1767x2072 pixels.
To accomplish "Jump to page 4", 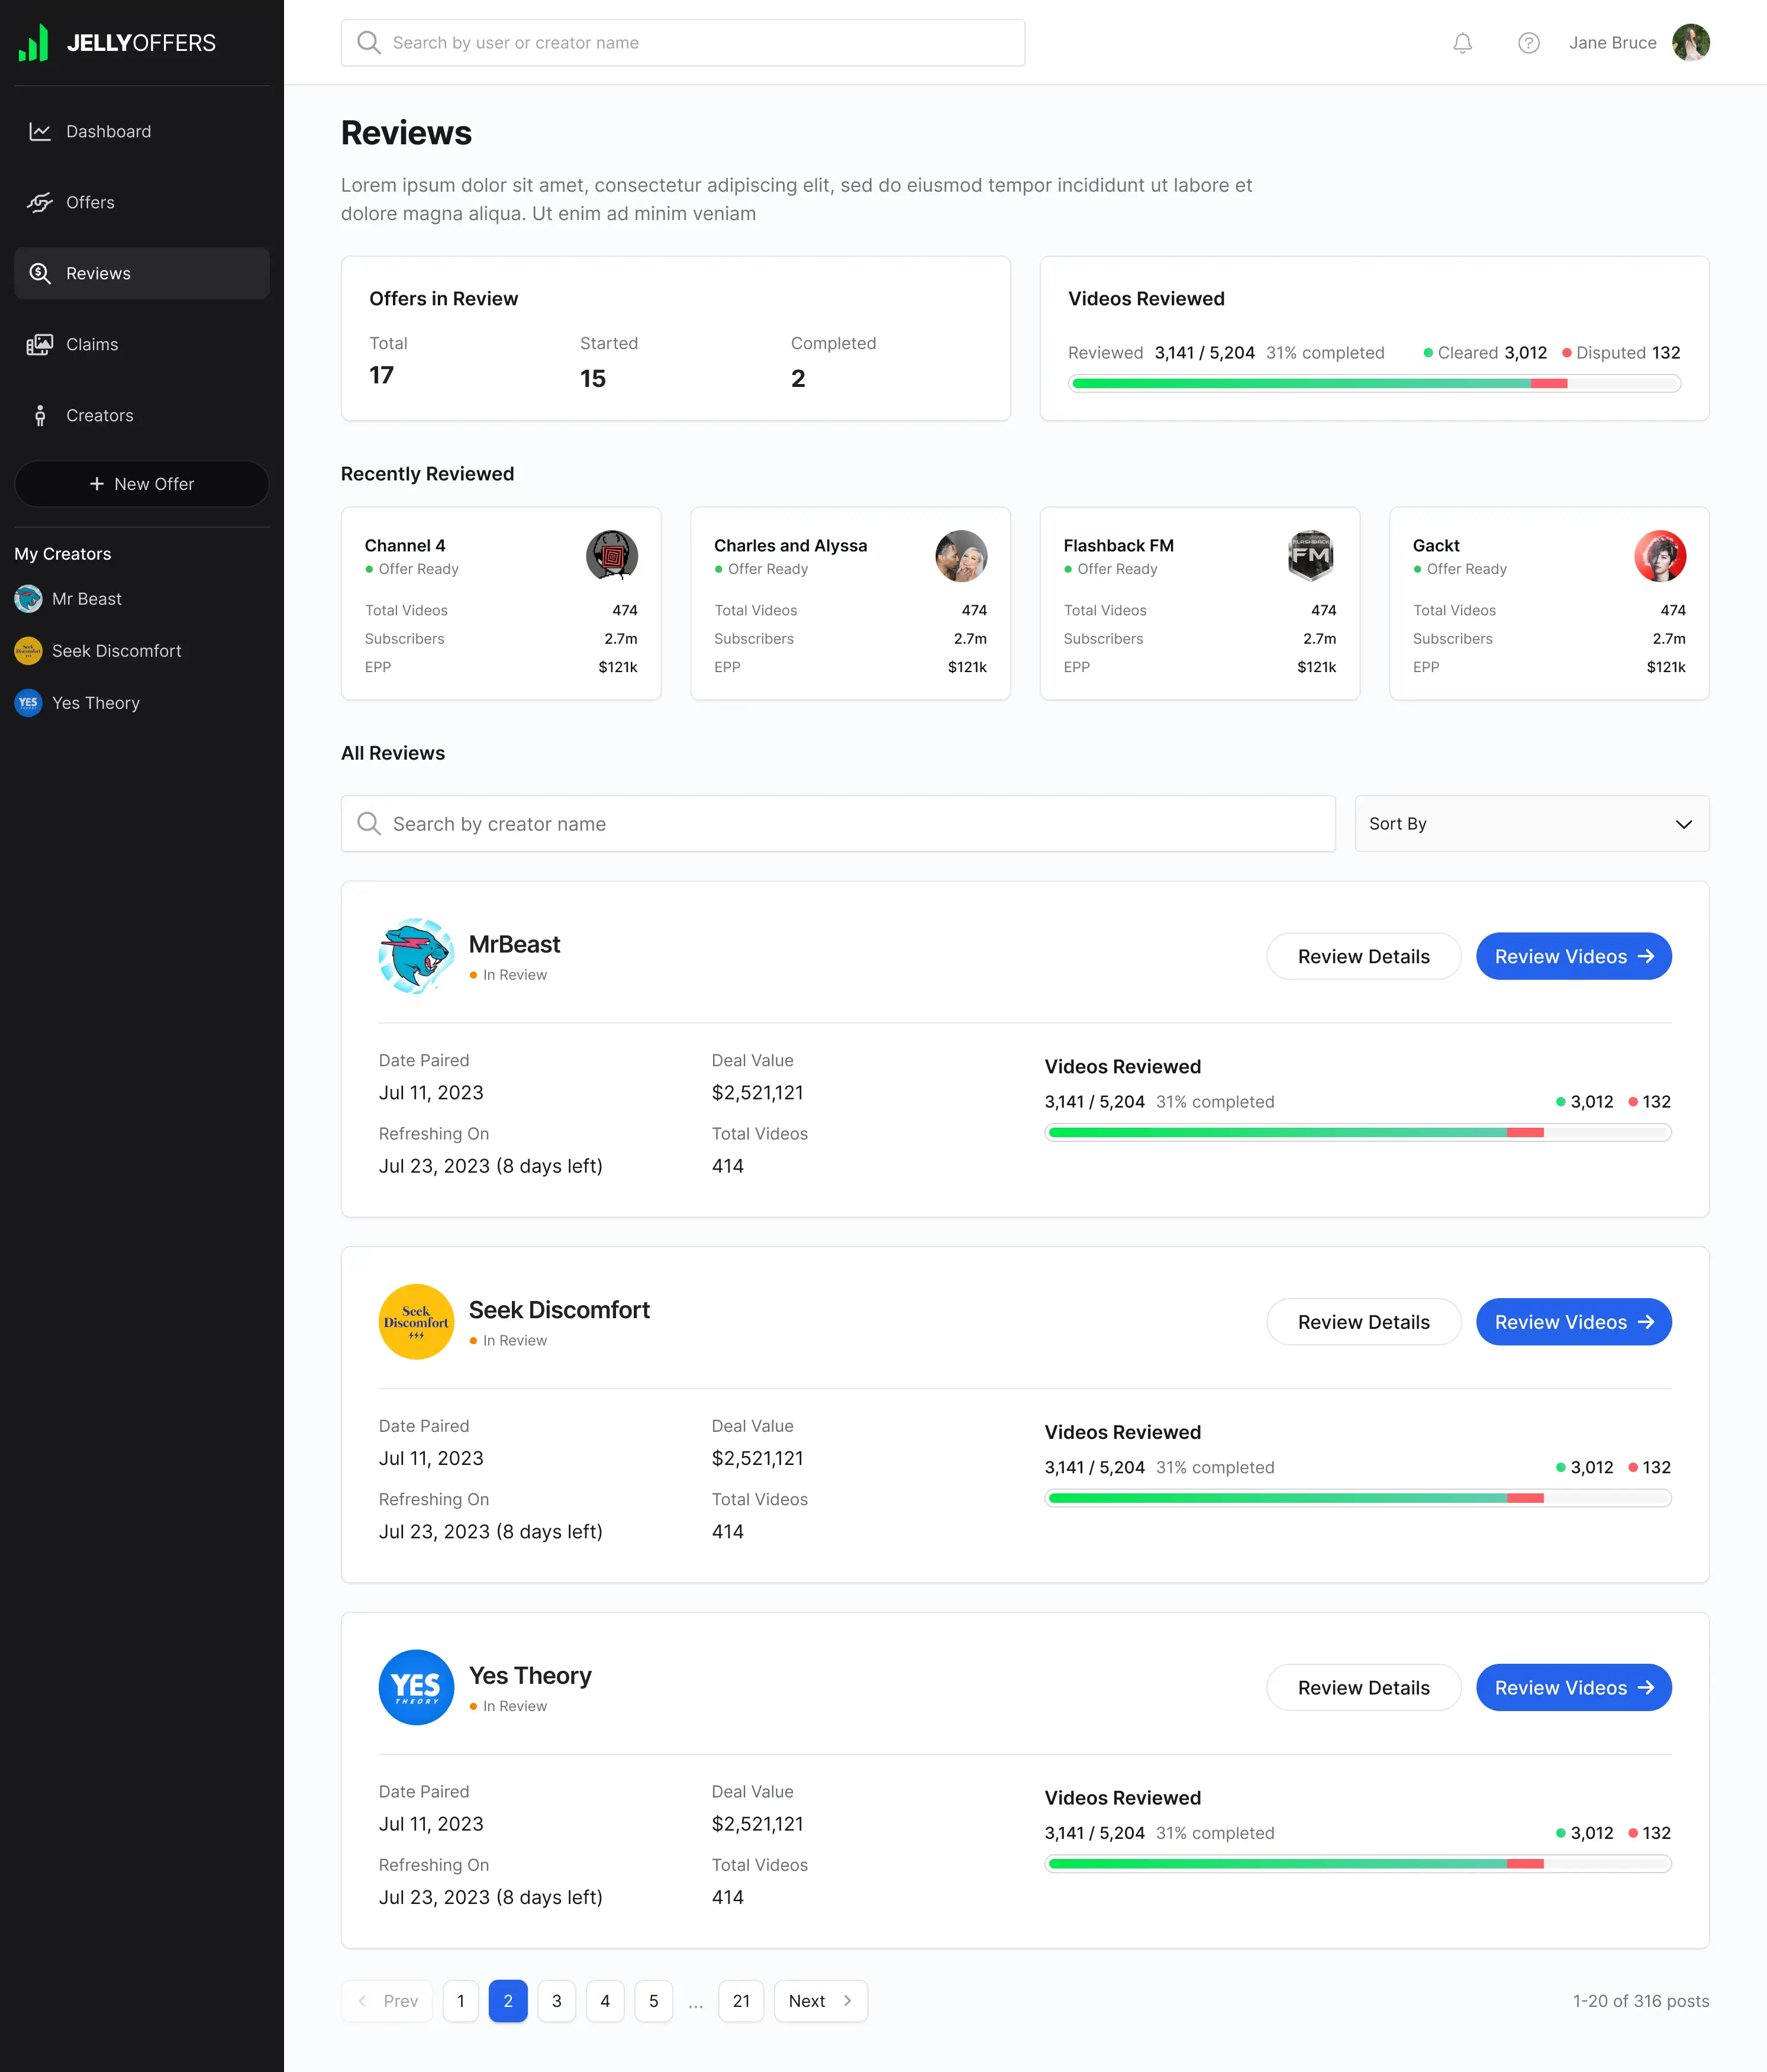I will click(605, 2001).
